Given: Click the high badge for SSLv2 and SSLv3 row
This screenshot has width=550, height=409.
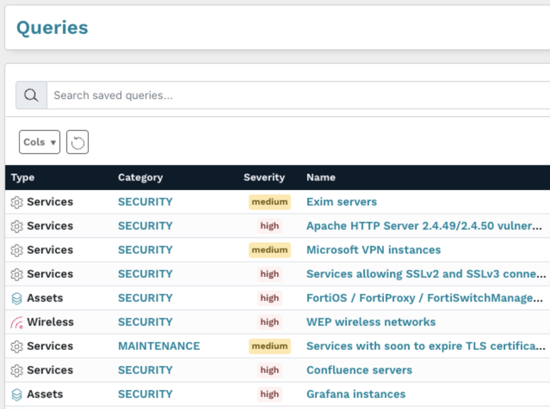Looking at the screenshot, I should pyautogui.click(x=269, y=274).
